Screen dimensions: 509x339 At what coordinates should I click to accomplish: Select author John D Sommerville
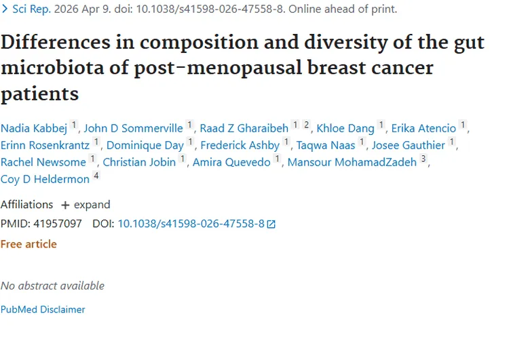pyautogui.click(x=133, y=127)
